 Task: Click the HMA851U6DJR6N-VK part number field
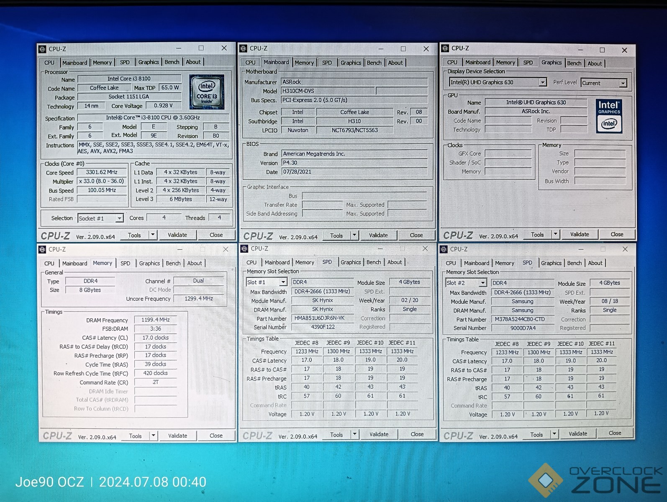[323, 318]
